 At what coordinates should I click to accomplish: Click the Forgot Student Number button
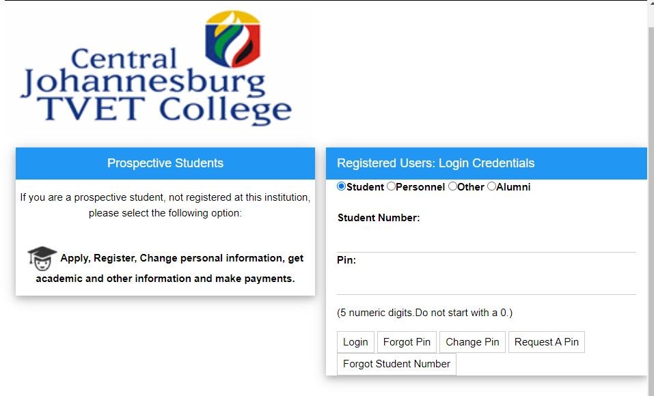click(396, 364)
